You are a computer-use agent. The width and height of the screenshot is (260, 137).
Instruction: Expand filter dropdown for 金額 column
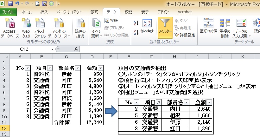tap(100, 68)
